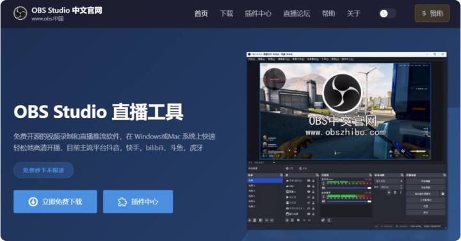Click the large OBS logo in the preview

[x=342, y=93]
